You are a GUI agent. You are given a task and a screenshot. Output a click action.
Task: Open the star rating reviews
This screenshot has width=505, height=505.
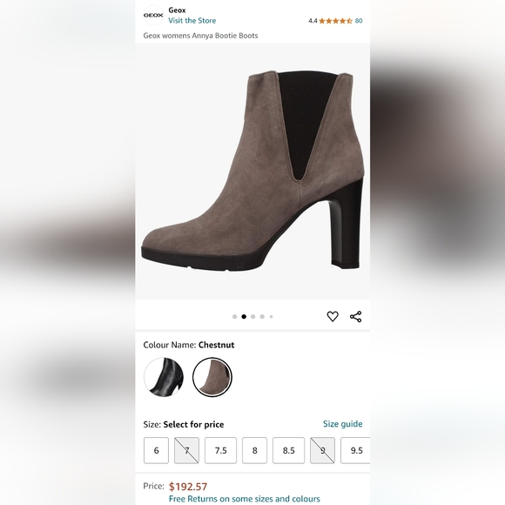click(335, 21)
